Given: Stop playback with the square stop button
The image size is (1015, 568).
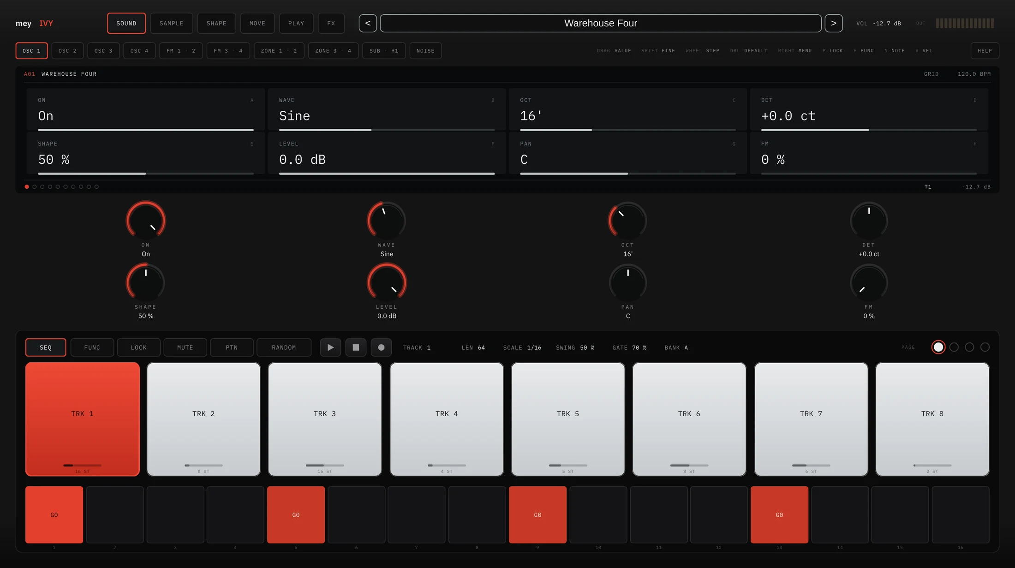Looking at the screenshot, I should point(356,347).
